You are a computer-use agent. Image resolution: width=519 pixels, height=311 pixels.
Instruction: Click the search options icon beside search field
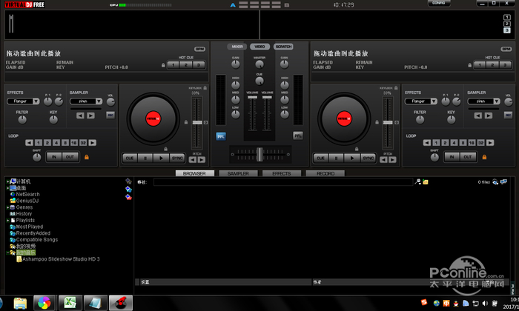418,181
